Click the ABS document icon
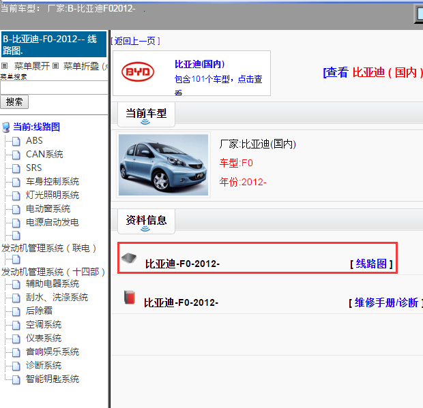 16,141
